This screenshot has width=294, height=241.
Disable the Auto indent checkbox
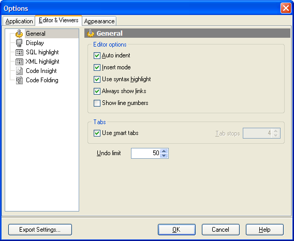tap(97, 56)
